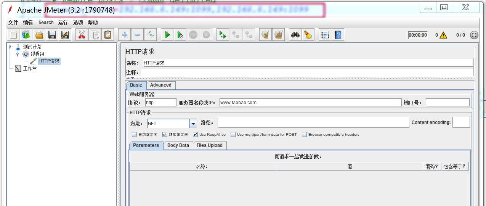Create a new test plan
The image size is (486, 206).
pyautogui.click(x=13, y=35)
